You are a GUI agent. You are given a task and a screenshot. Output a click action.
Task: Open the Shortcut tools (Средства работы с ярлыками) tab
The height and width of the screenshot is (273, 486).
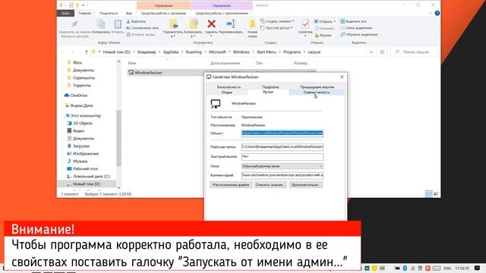pos(164,14)
